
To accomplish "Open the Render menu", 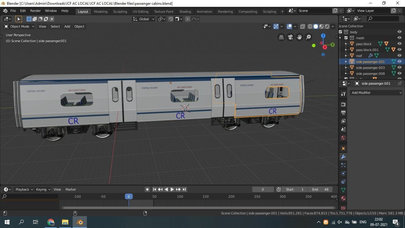I will point(35,11).
